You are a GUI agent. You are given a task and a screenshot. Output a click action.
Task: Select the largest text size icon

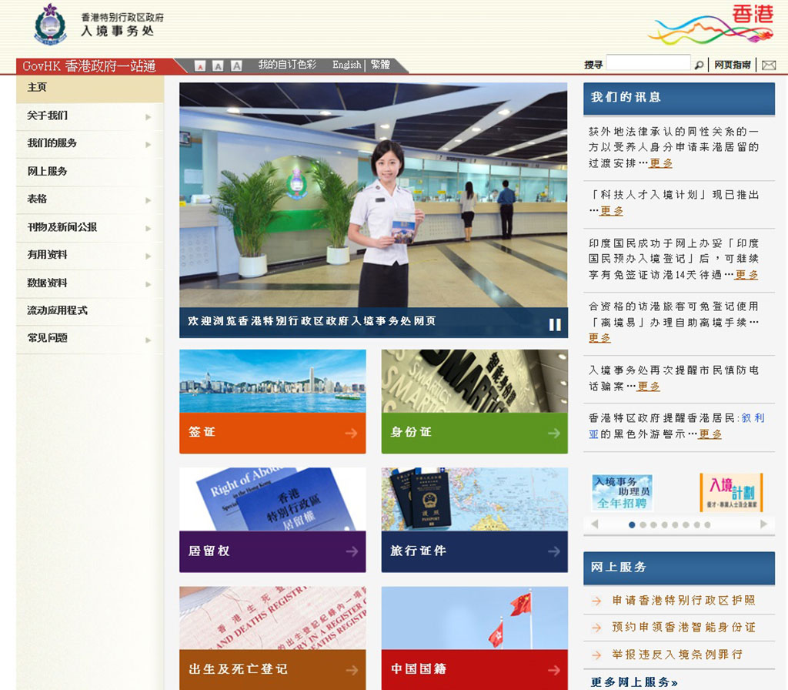click(236, 66)
